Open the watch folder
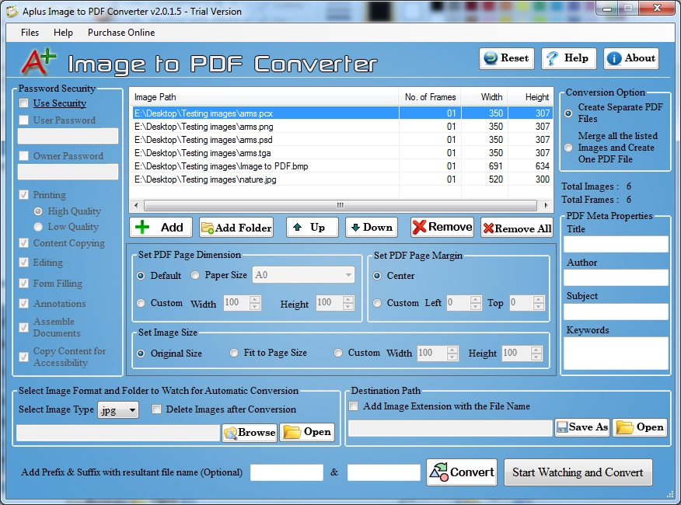The width and height of the screenshot is (681, 505). [306, 432]
